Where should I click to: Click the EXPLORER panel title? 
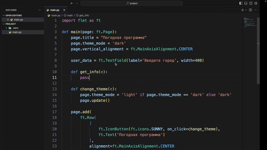pyautogui.click(x=11, y=10)
